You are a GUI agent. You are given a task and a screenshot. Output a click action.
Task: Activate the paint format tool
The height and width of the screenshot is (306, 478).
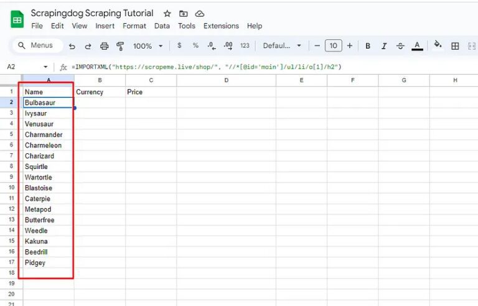pos(120,46)
